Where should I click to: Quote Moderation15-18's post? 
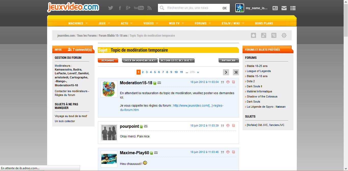tap(222, 82)
